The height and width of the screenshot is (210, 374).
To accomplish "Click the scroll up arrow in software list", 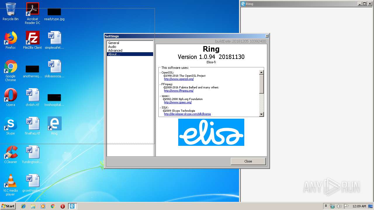I will pyautogui.click(x=262, y=72).
